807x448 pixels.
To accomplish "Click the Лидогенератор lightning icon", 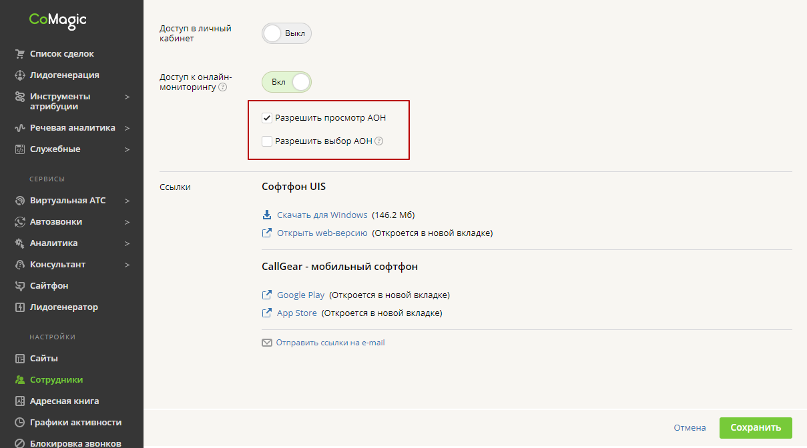I will pyautogui.click(x=19, y=307).
